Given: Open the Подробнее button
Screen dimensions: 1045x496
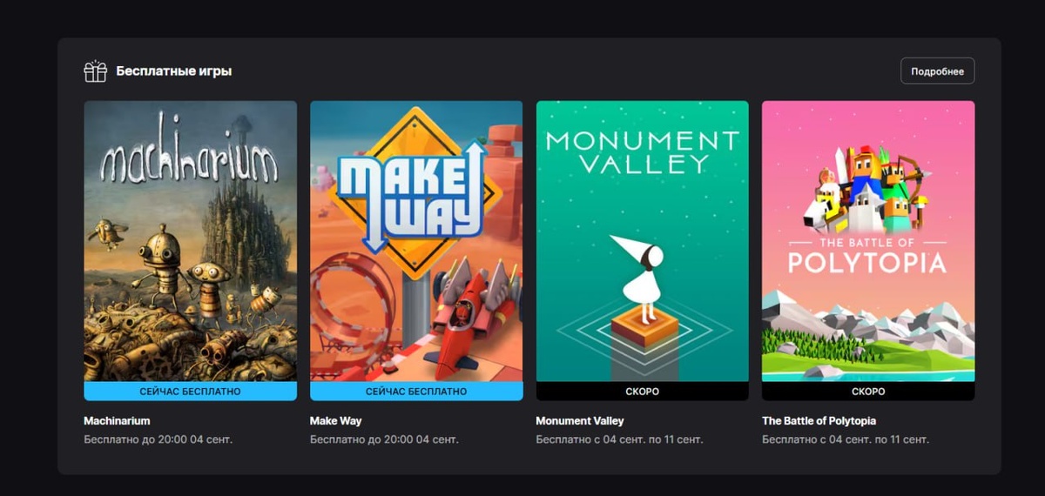Looking at the screenshot, I should point(937,71).
